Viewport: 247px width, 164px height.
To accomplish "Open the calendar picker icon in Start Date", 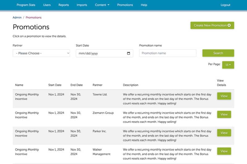I will pyautogui.click(x=128, y=53).
